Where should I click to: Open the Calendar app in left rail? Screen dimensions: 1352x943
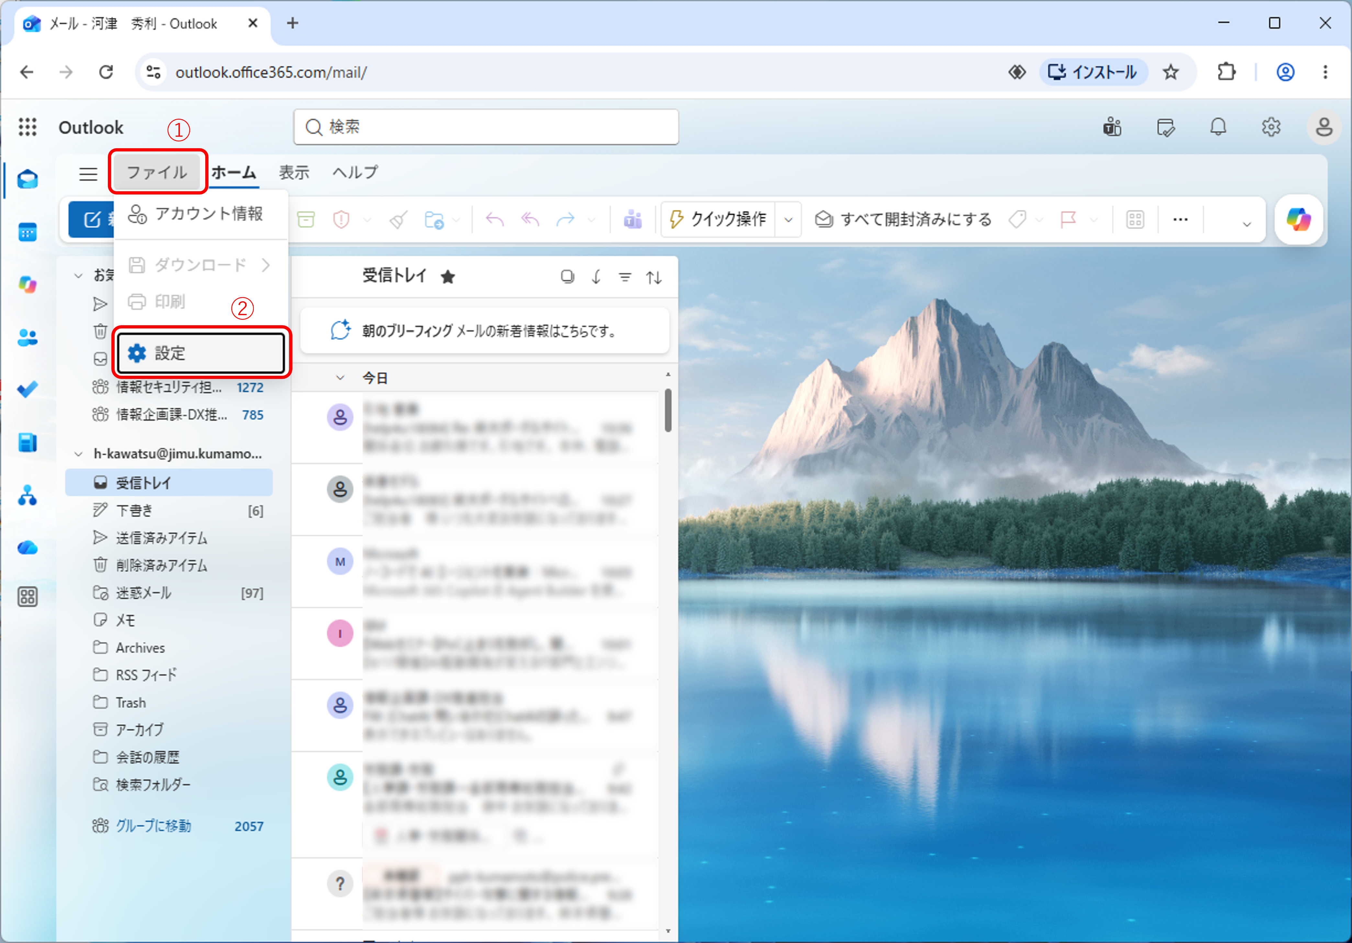(27, 232)
